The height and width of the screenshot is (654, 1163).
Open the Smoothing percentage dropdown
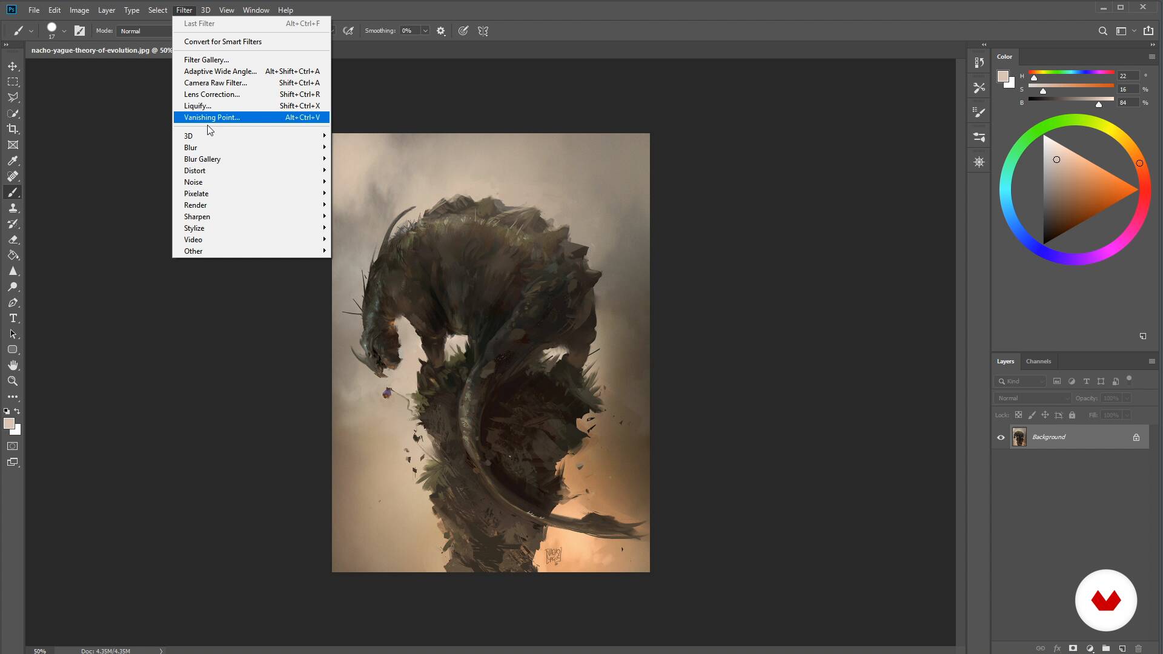[425, 31]
